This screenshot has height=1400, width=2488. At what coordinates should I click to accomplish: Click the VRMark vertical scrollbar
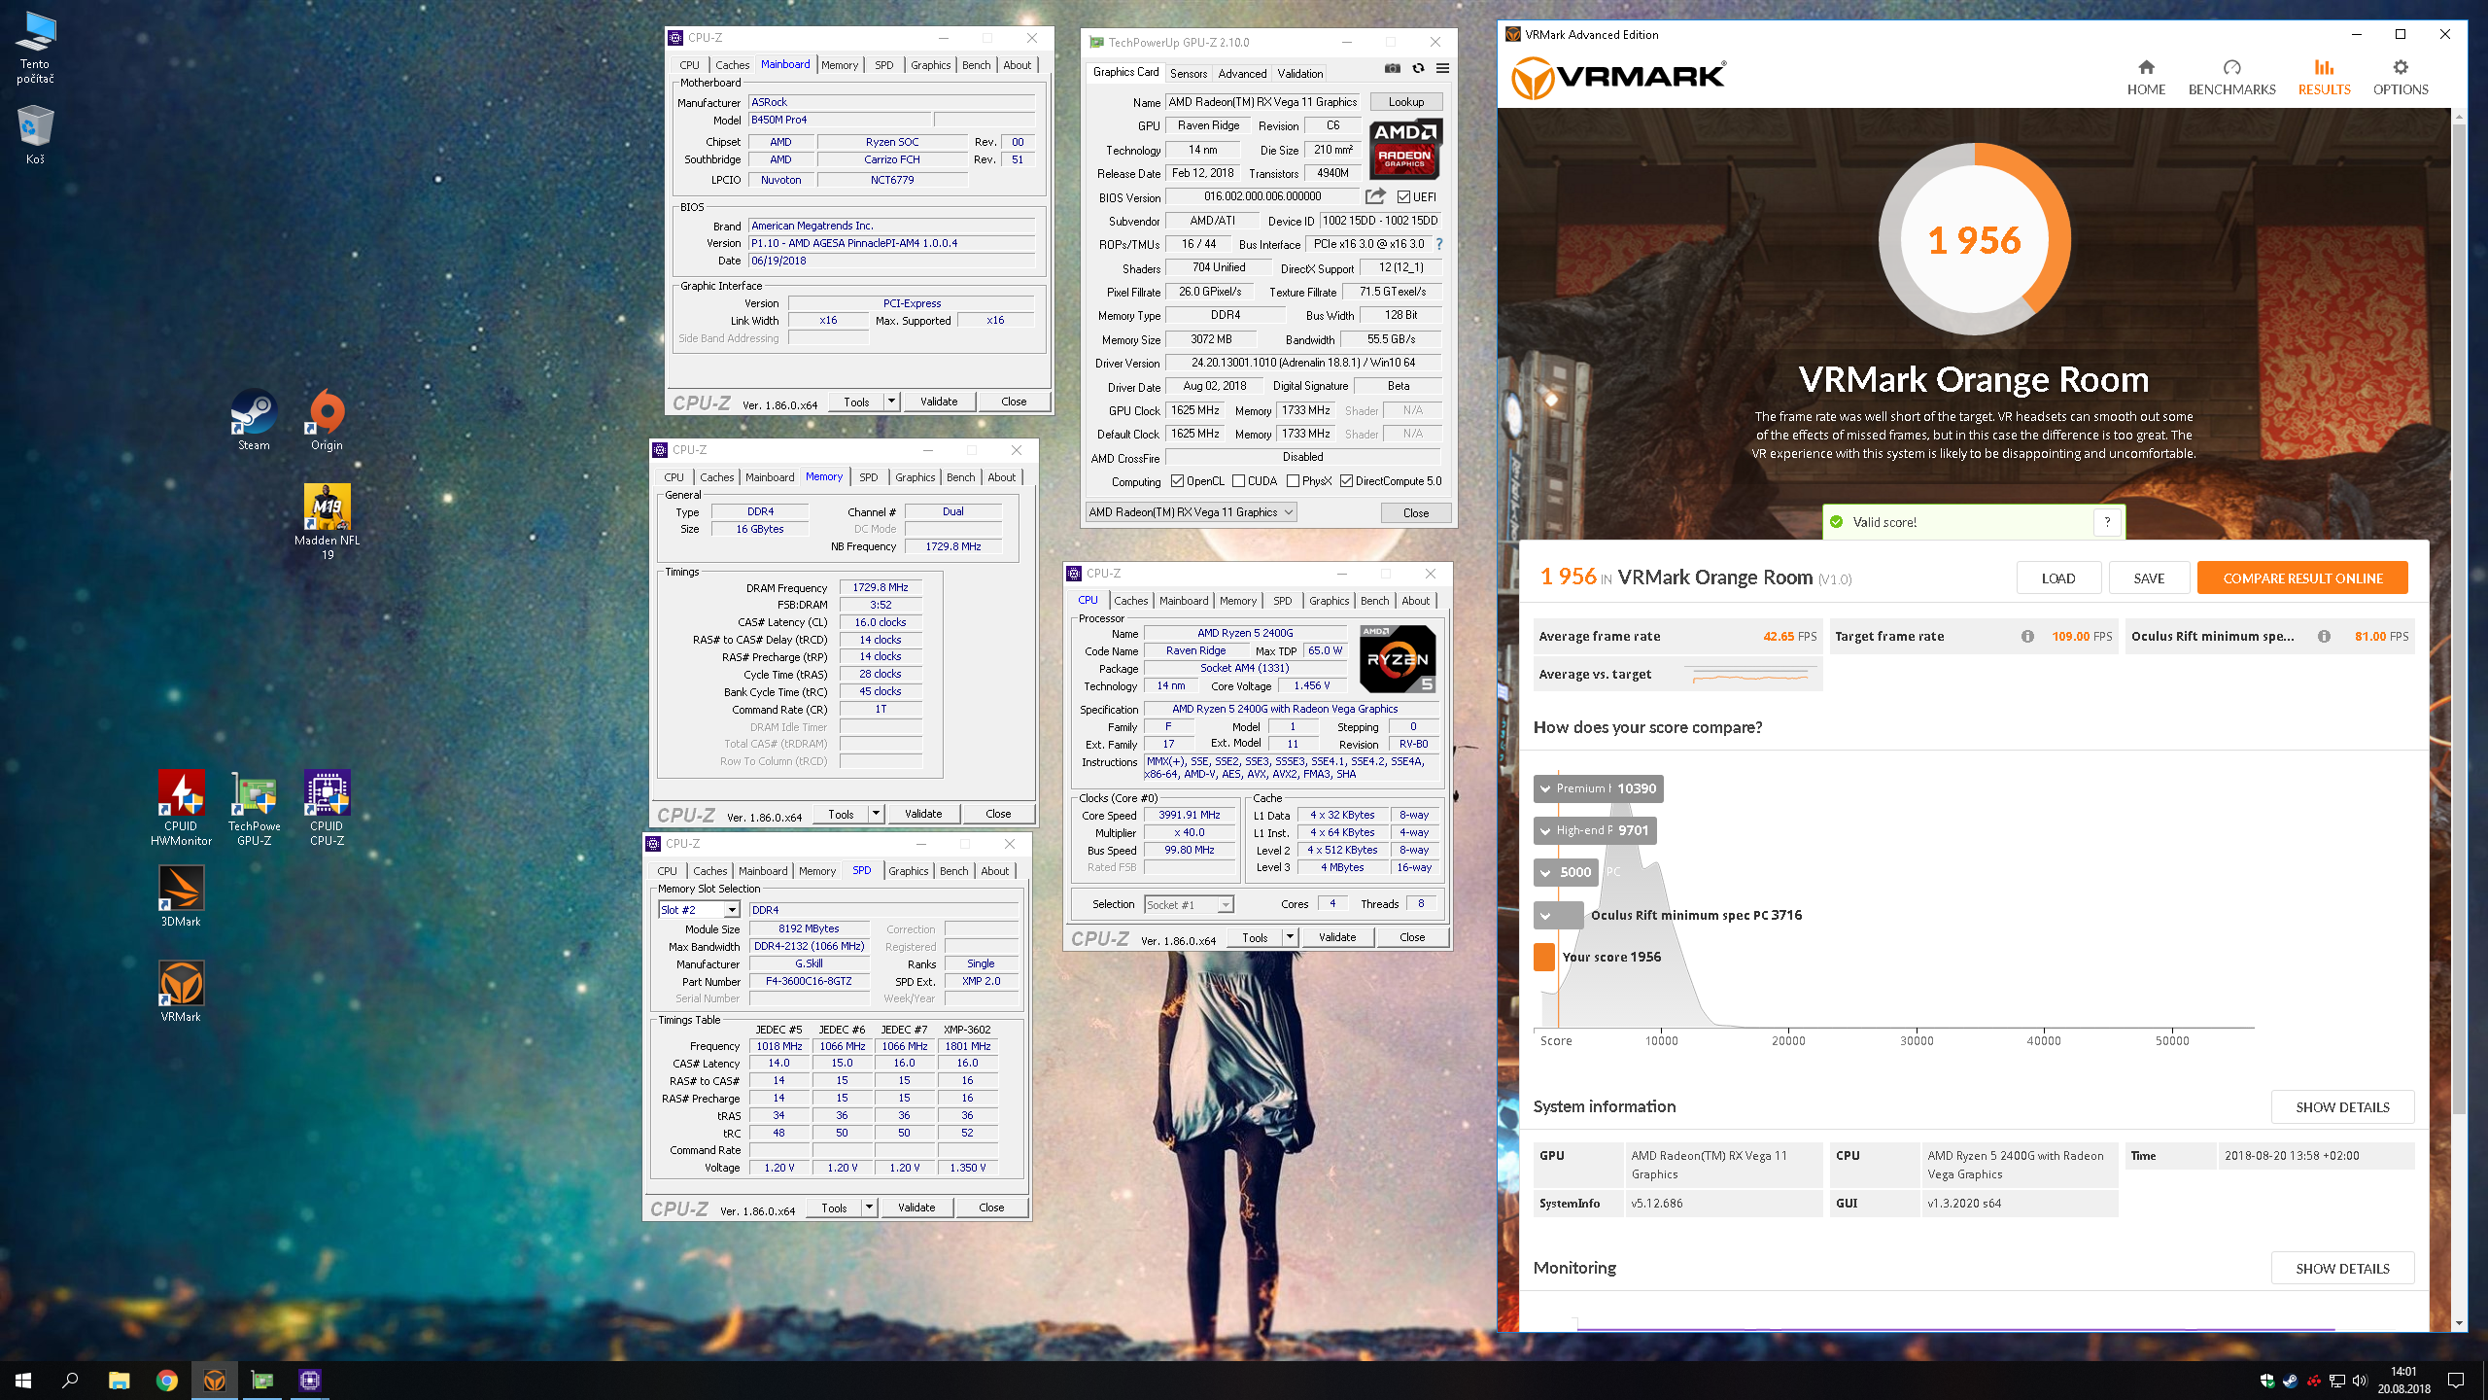pyautogui.click(x=2459, y=618)
